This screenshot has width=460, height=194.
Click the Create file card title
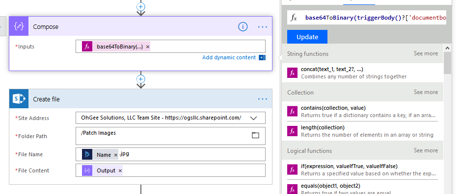click(x=46, y=99)
